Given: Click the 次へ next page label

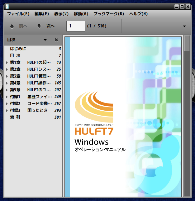Looking at the screenshot, I should 50,26.
